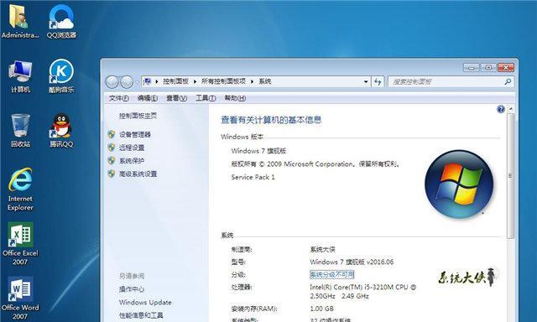Open Internet Explorer from desktop
This screenshot has height=322, width=537.
[x=20, y=190]
